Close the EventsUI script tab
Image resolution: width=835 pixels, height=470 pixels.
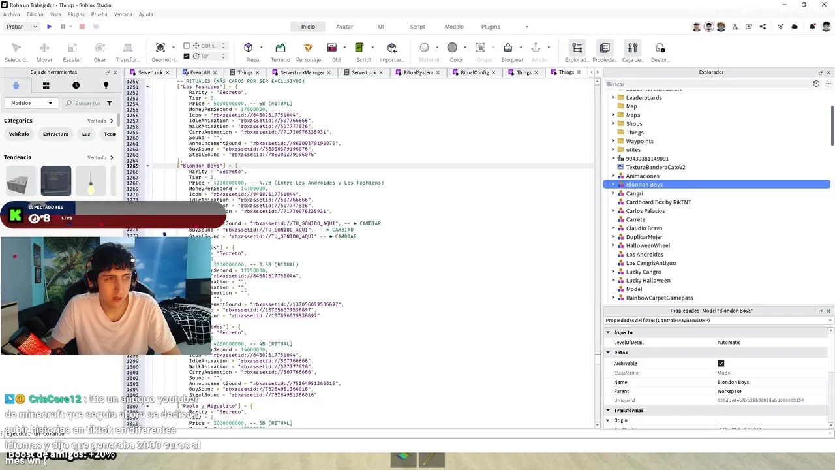(215, 72)
